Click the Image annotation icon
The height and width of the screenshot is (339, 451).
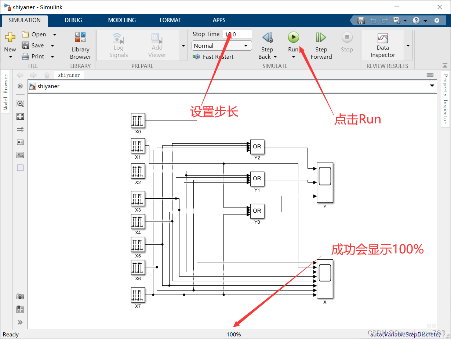(x=20, y=155)
